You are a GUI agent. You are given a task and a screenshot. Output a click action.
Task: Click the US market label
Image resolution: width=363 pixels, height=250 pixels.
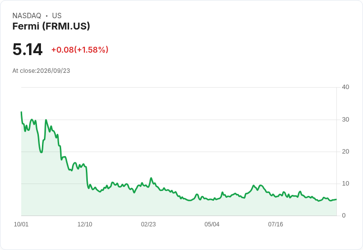click(x=57, y=15)
